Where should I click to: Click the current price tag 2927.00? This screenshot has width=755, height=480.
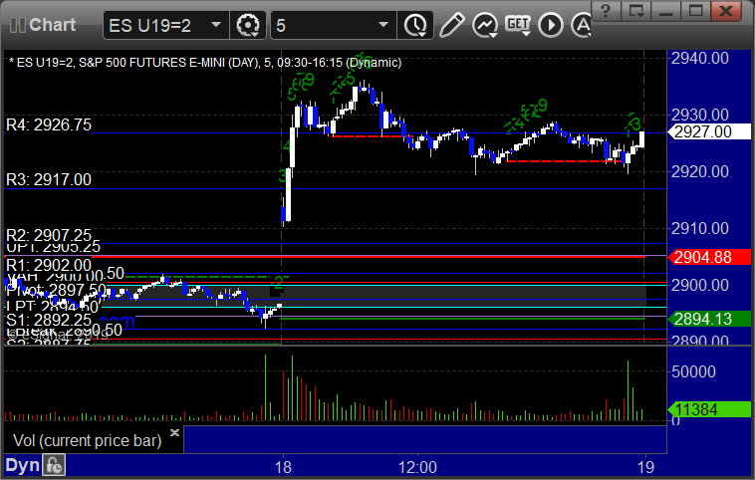pyautogui.click(x=709, y=131)
